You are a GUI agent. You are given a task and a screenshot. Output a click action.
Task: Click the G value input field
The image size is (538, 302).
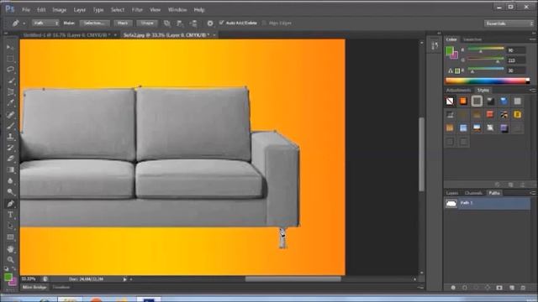point(516,60)
